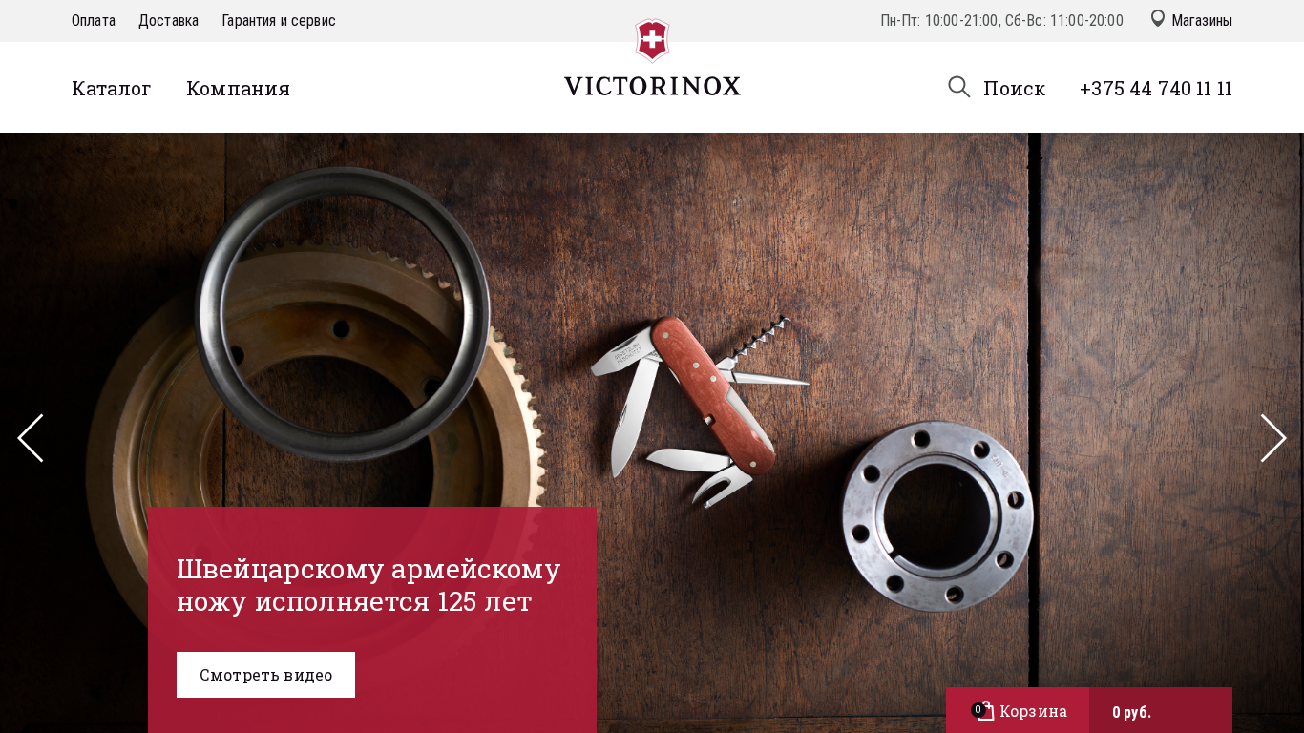Open the Поиск search field
The image size is (1304, 733).
point(1014,89)
